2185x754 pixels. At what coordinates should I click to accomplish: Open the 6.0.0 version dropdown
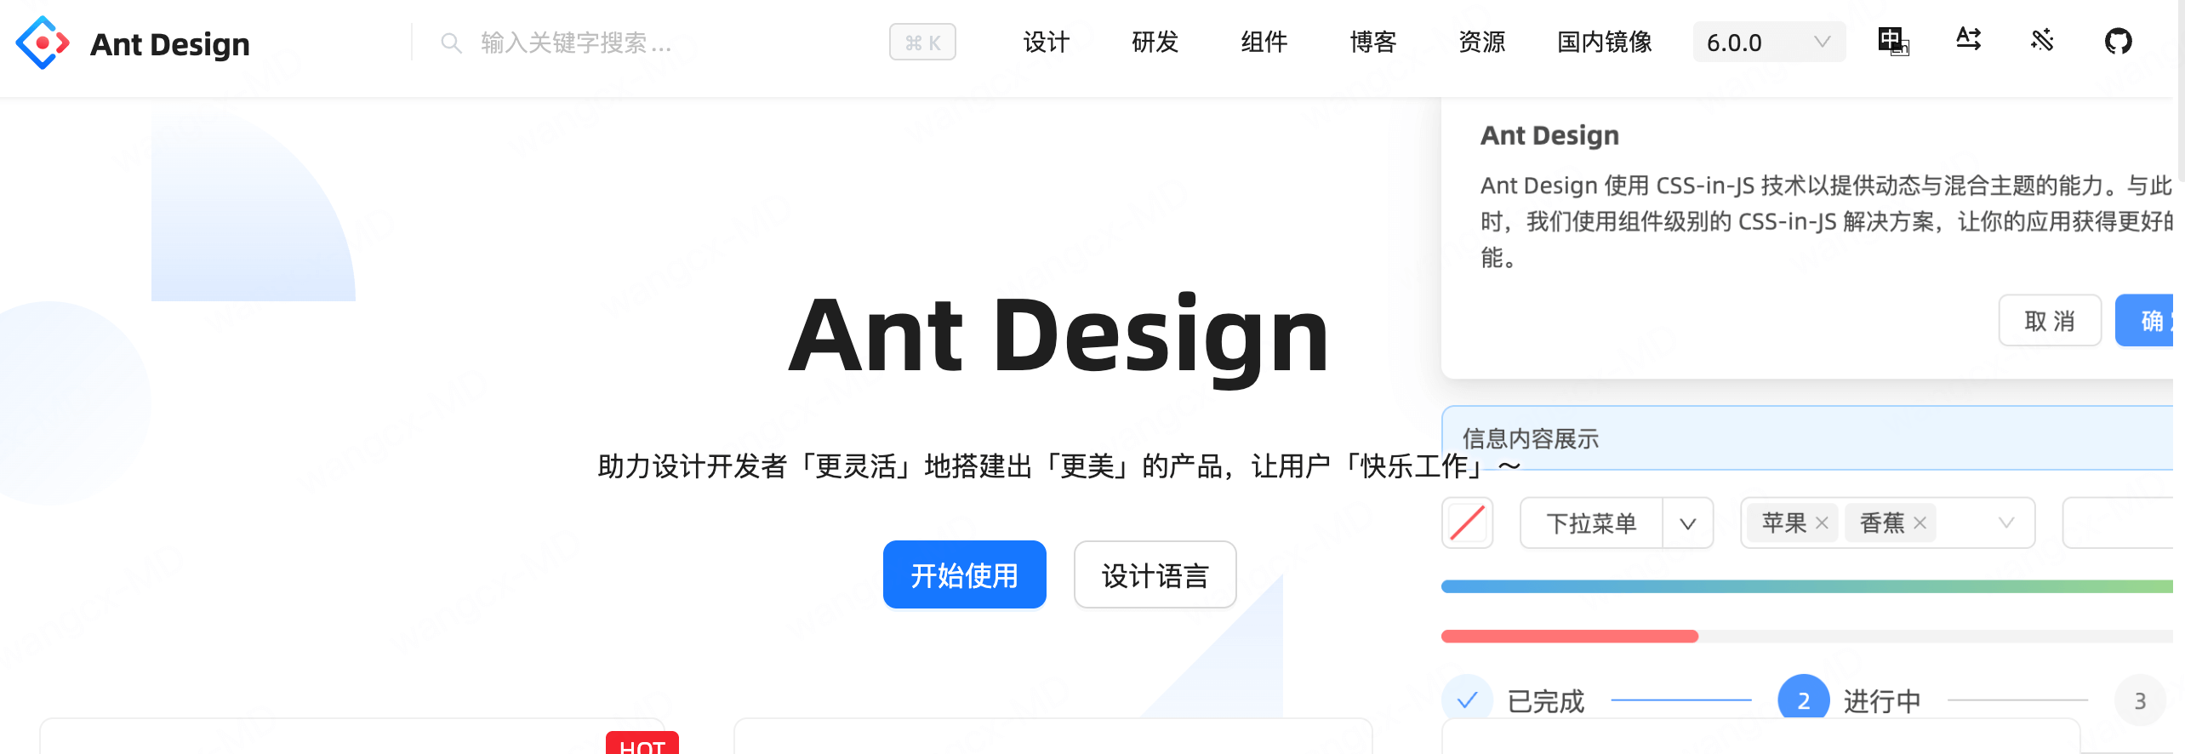point(1769,42)
